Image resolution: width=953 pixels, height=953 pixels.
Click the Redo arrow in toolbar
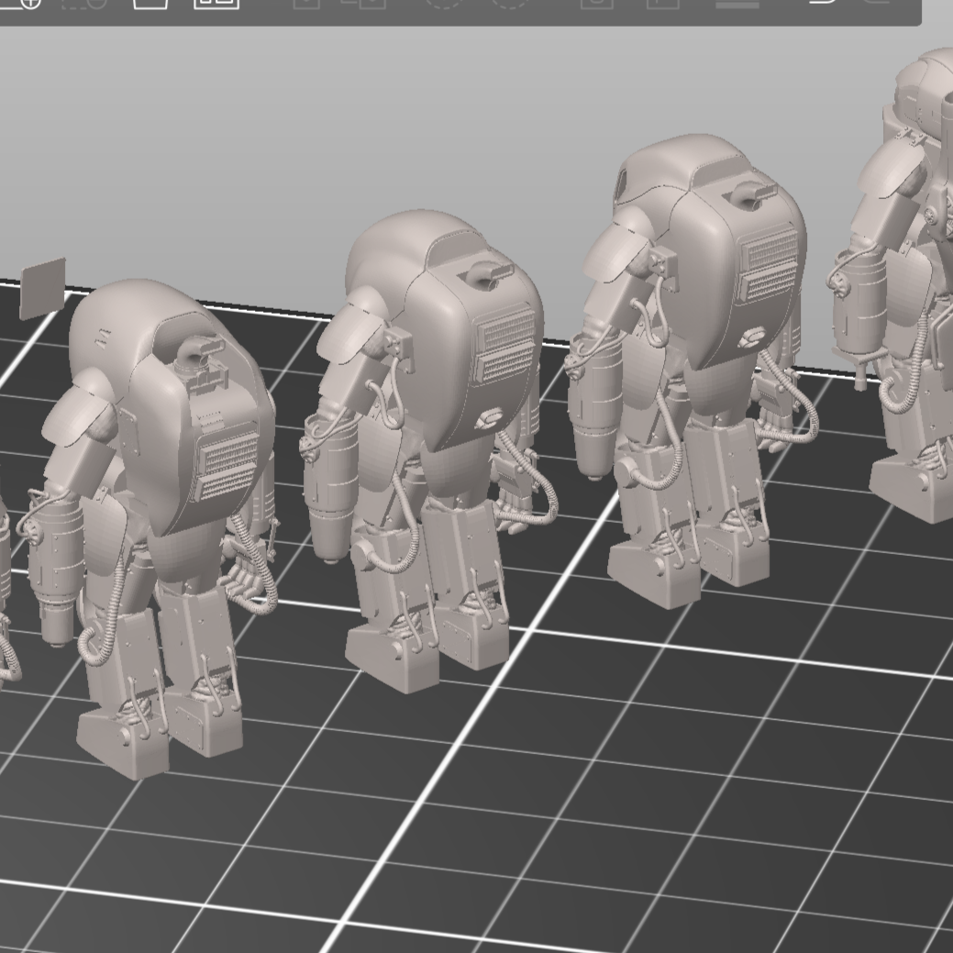click(878, 3)
